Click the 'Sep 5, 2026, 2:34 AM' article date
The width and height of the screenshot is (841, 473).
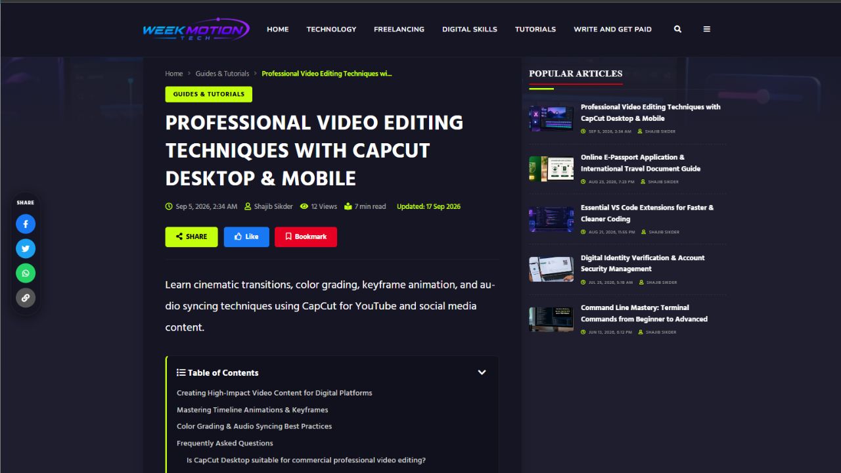click(206, 206)
